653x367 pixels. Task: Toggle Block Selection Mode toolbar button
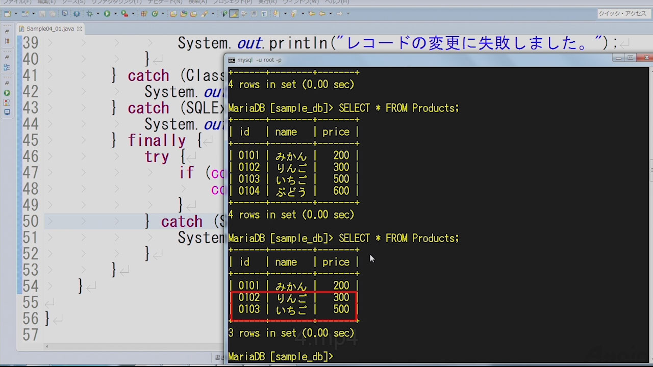pos(254,14)
